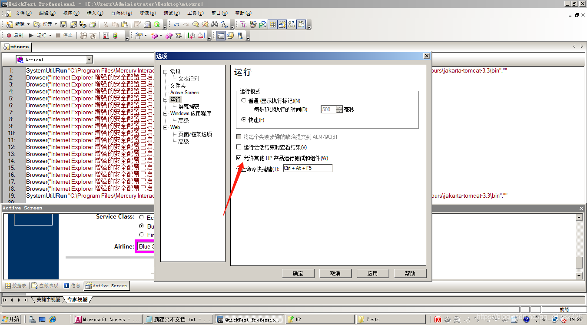Click the 应用 button in options dialog
587x325 pixels.
coord(373,273)
